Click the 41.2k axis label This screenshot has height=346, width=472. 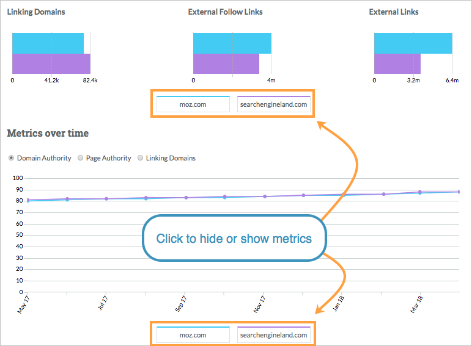click(x=51, y=80)
